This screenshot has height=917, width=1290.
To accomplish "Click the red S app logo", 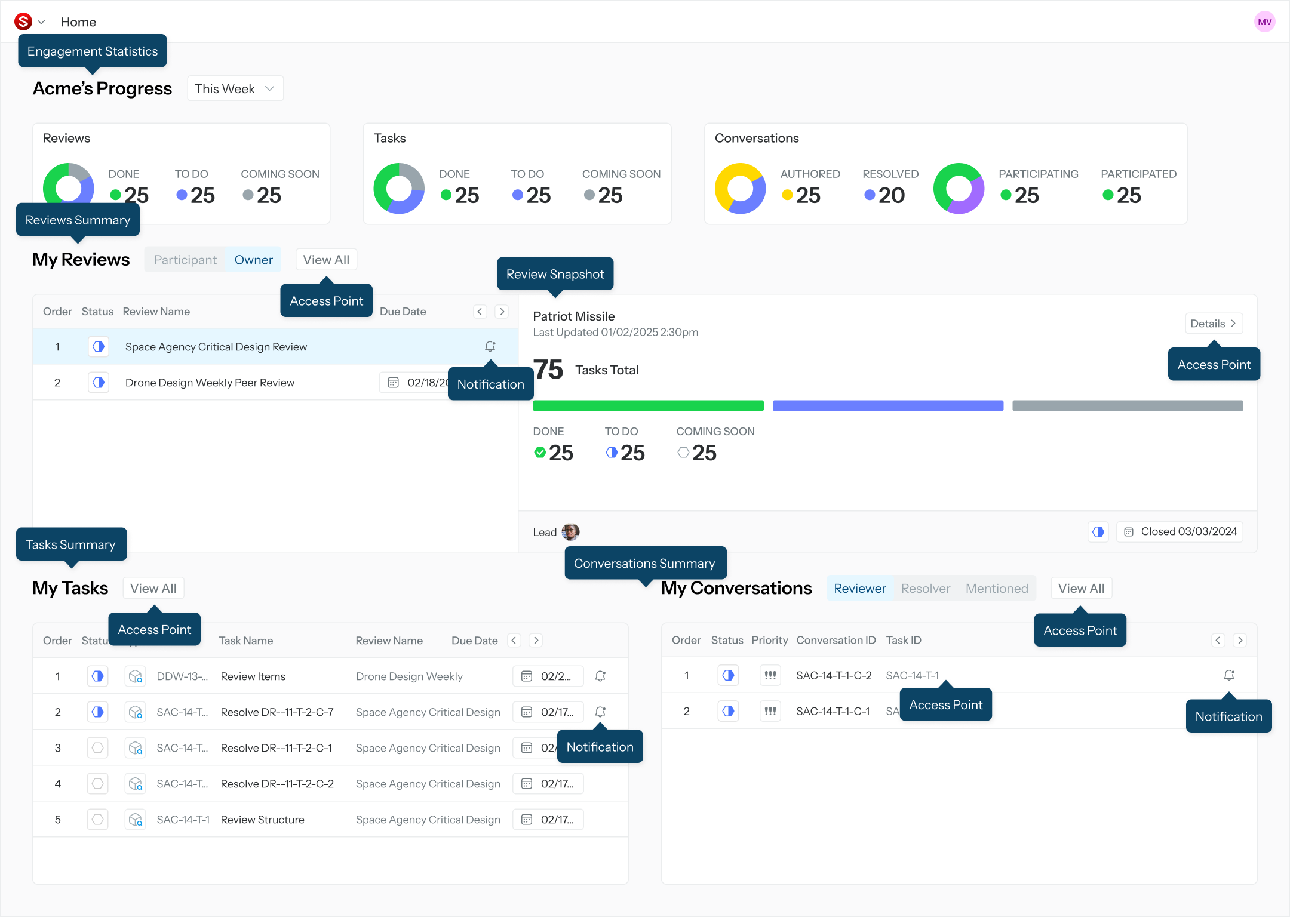I will (x=23, y=22).
